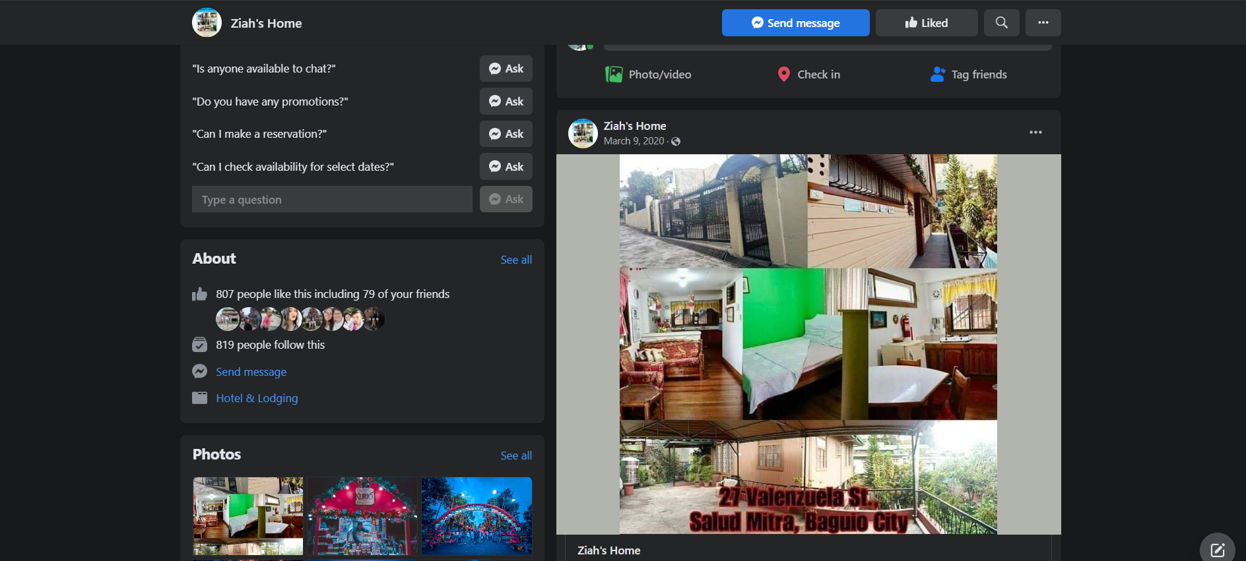Click See all in About section

point(516,260)
